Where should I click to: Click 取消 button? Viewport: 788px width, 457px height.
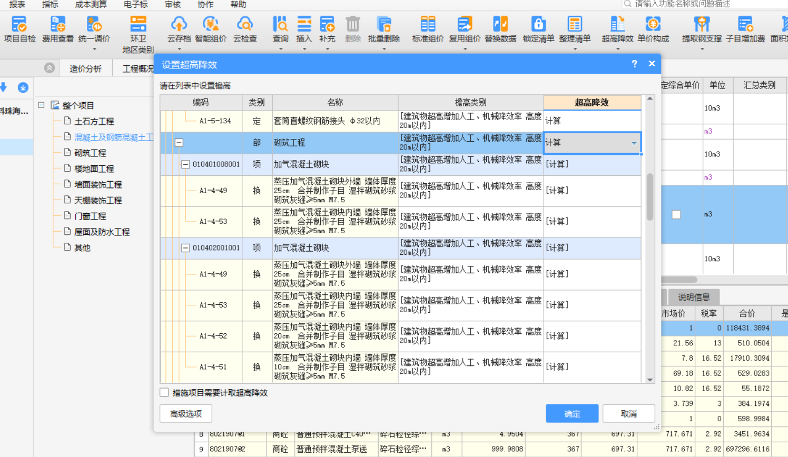628,413
